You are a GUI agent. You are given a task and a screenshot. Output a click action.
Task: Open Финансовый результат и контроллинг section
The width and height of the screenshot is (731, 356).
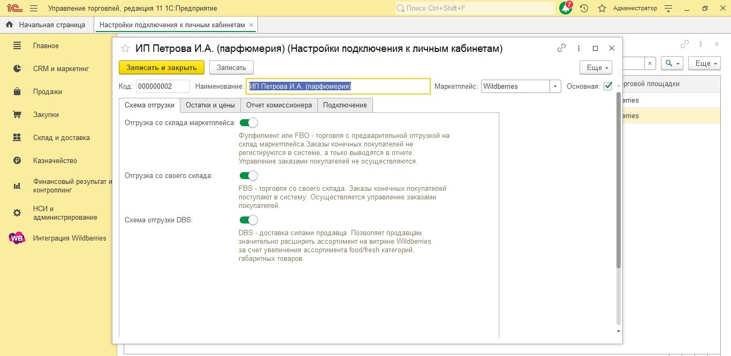(x=72, y=185)
